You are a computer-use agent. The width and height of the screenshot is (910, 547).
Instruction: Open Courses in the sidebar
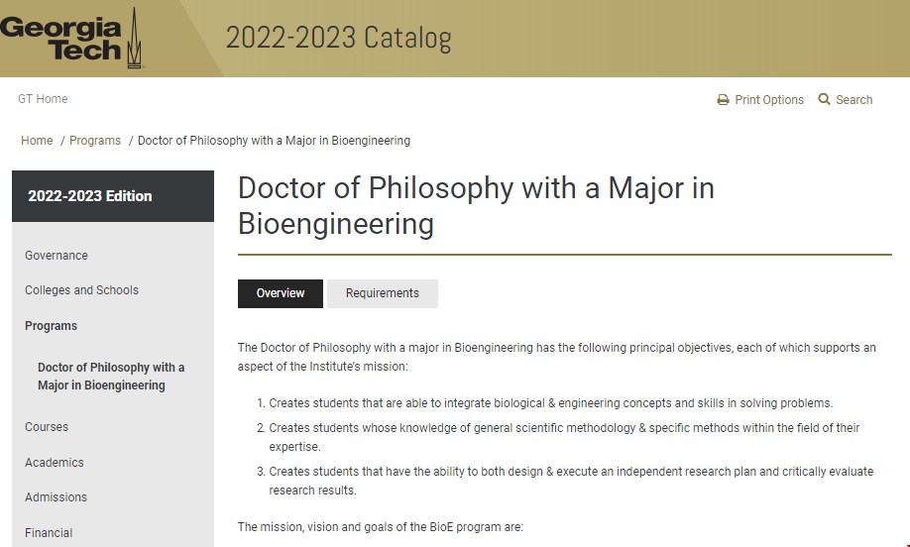[47, 427]
